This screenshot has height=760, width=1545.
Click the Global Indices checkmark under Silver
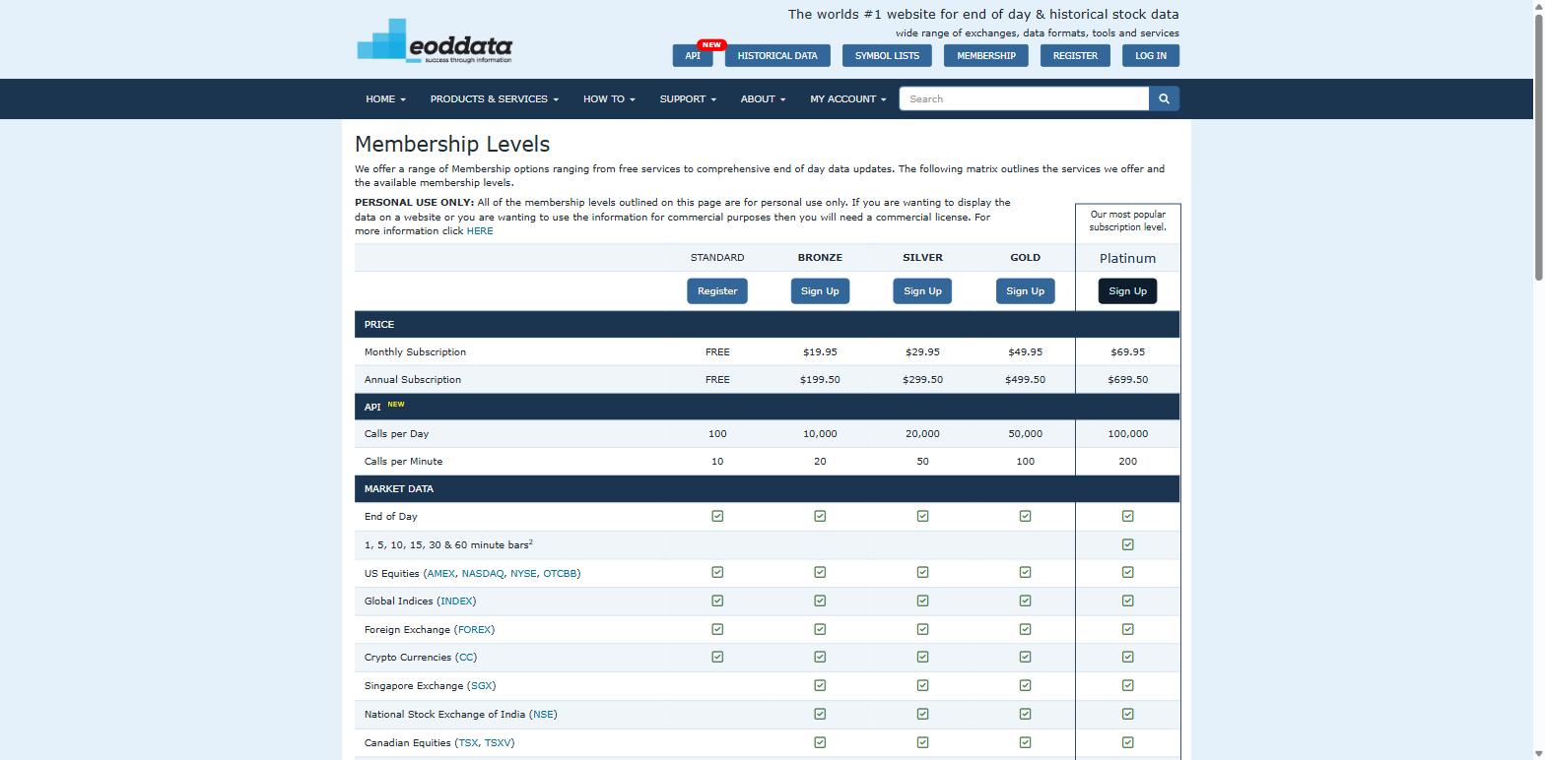(x=922, y=601)
